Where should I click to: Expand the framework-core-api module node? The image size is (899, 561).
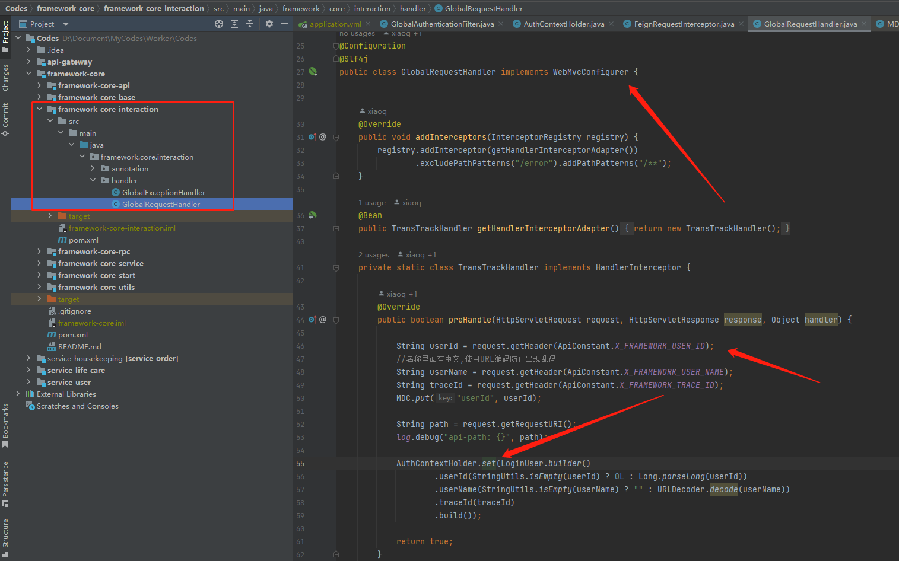click(39, 85)
